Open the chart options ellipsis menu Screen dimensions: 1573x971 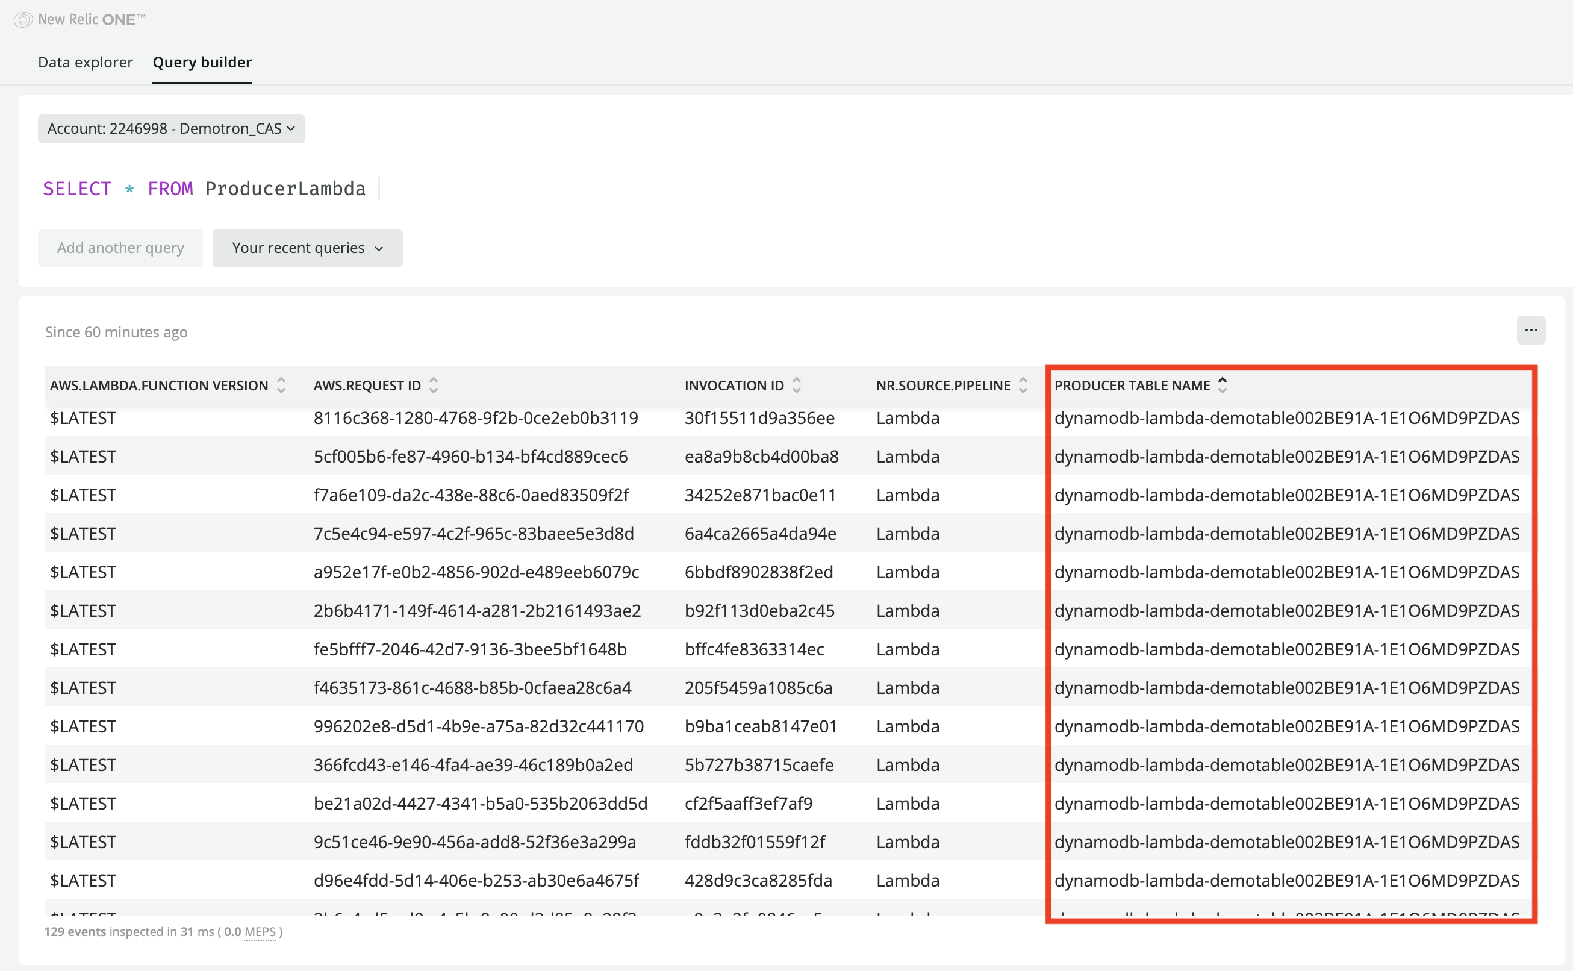pyautogui.click(x=1531, y=330)
